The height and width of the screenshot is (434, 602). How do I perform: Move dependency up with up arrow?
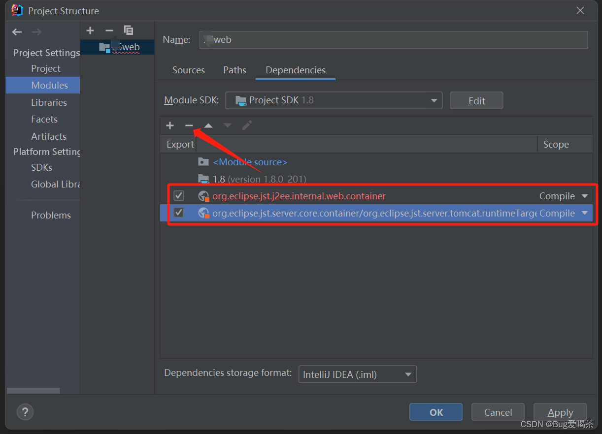click(x=208, y=125)
